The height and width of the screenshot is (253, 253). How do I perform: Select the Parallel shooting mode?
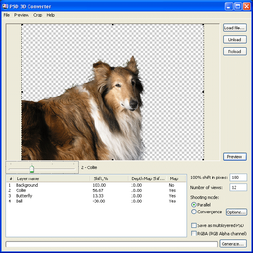coord(194,205)
